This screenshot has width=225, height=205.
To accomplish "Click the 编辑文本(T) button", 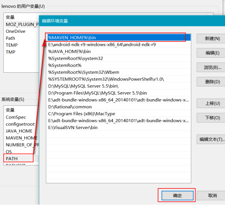I will tap(211, 139).
